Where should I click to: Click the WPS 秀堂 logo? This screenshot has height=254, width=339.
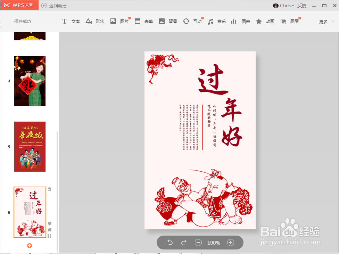click(x=19, y=5)
